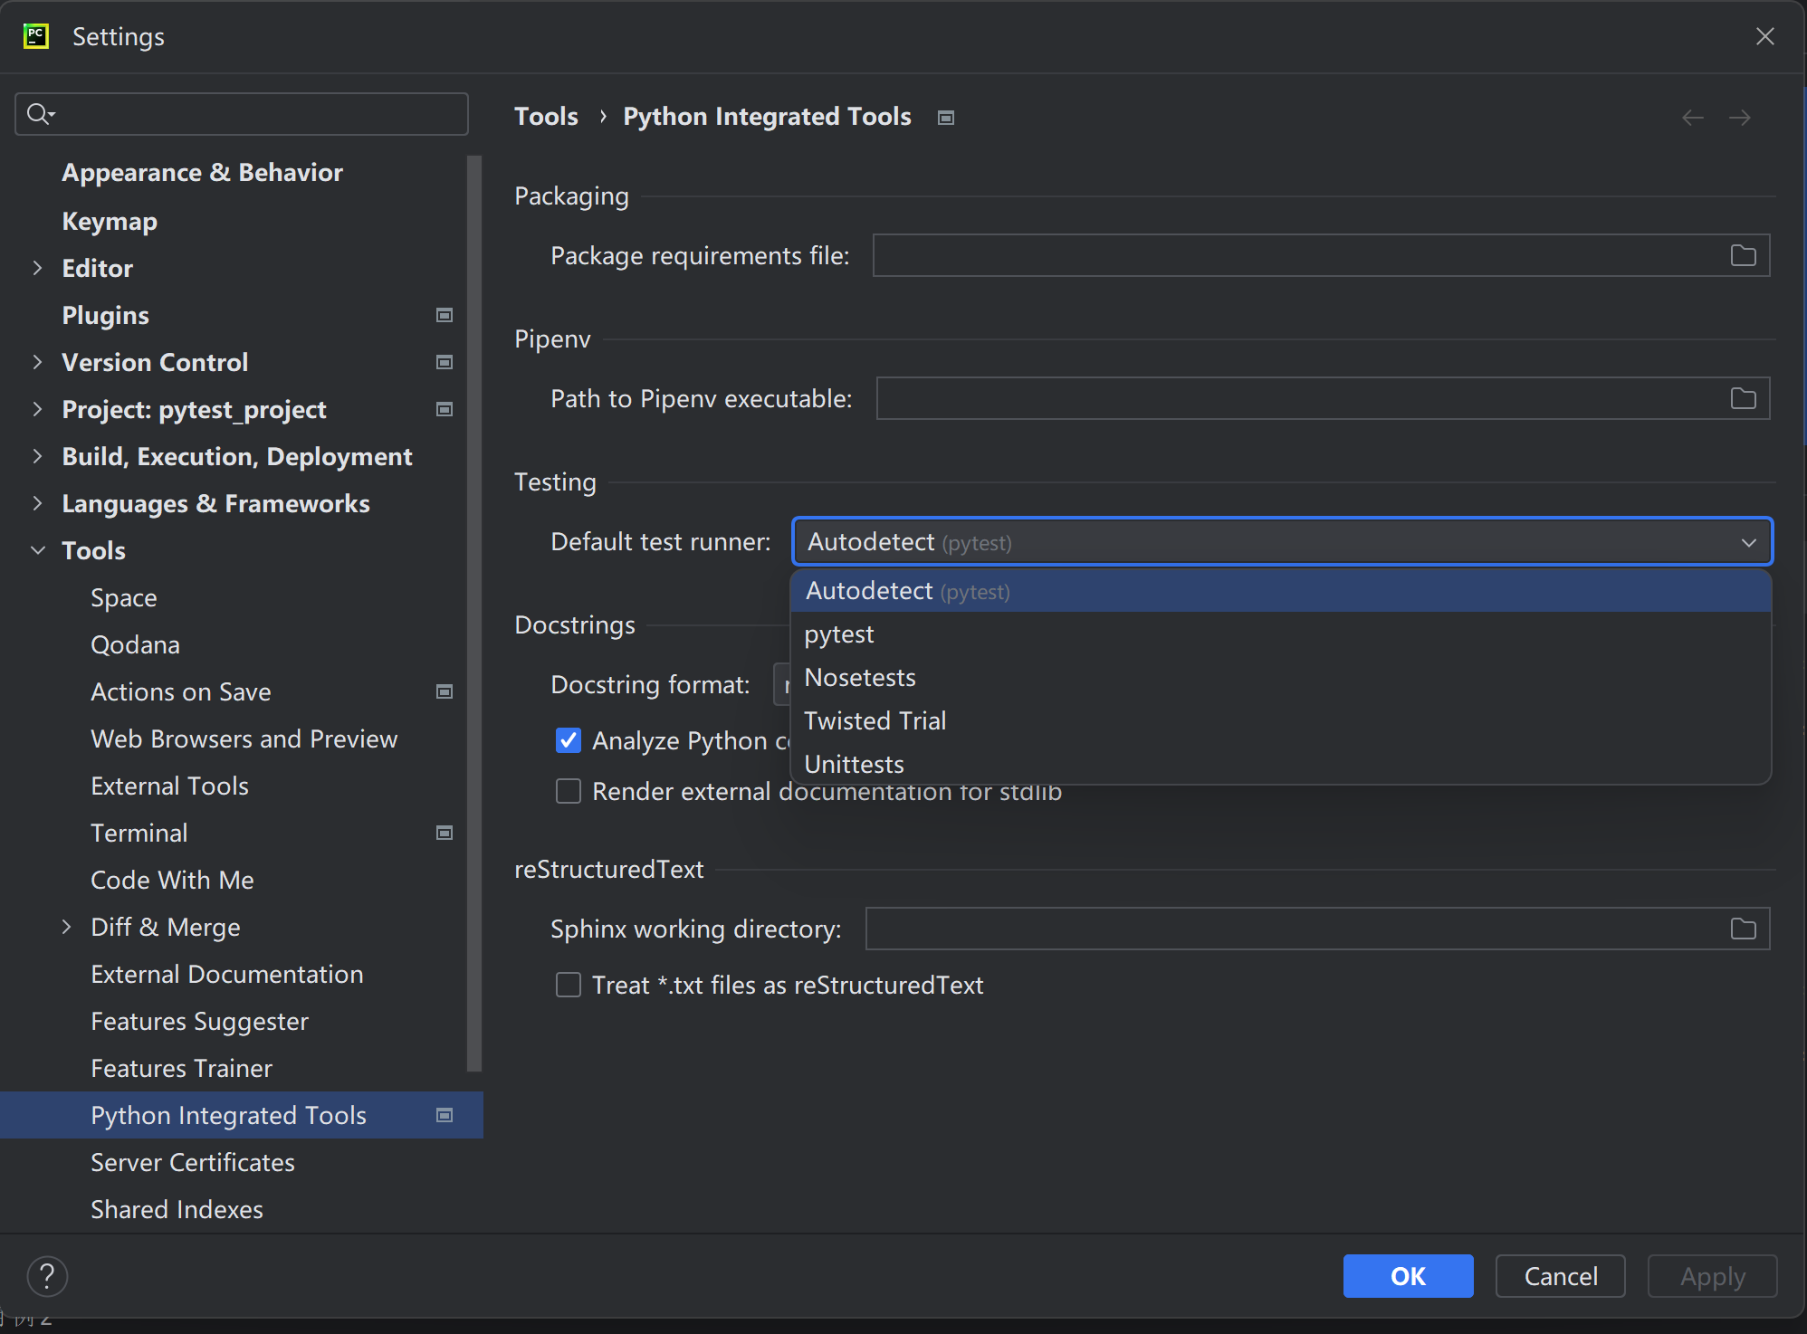The height and width of the screenshot is (1334, 1807).
Task: Check Treat *.txt files as reStructuredText
Action: tap(569, 985)
